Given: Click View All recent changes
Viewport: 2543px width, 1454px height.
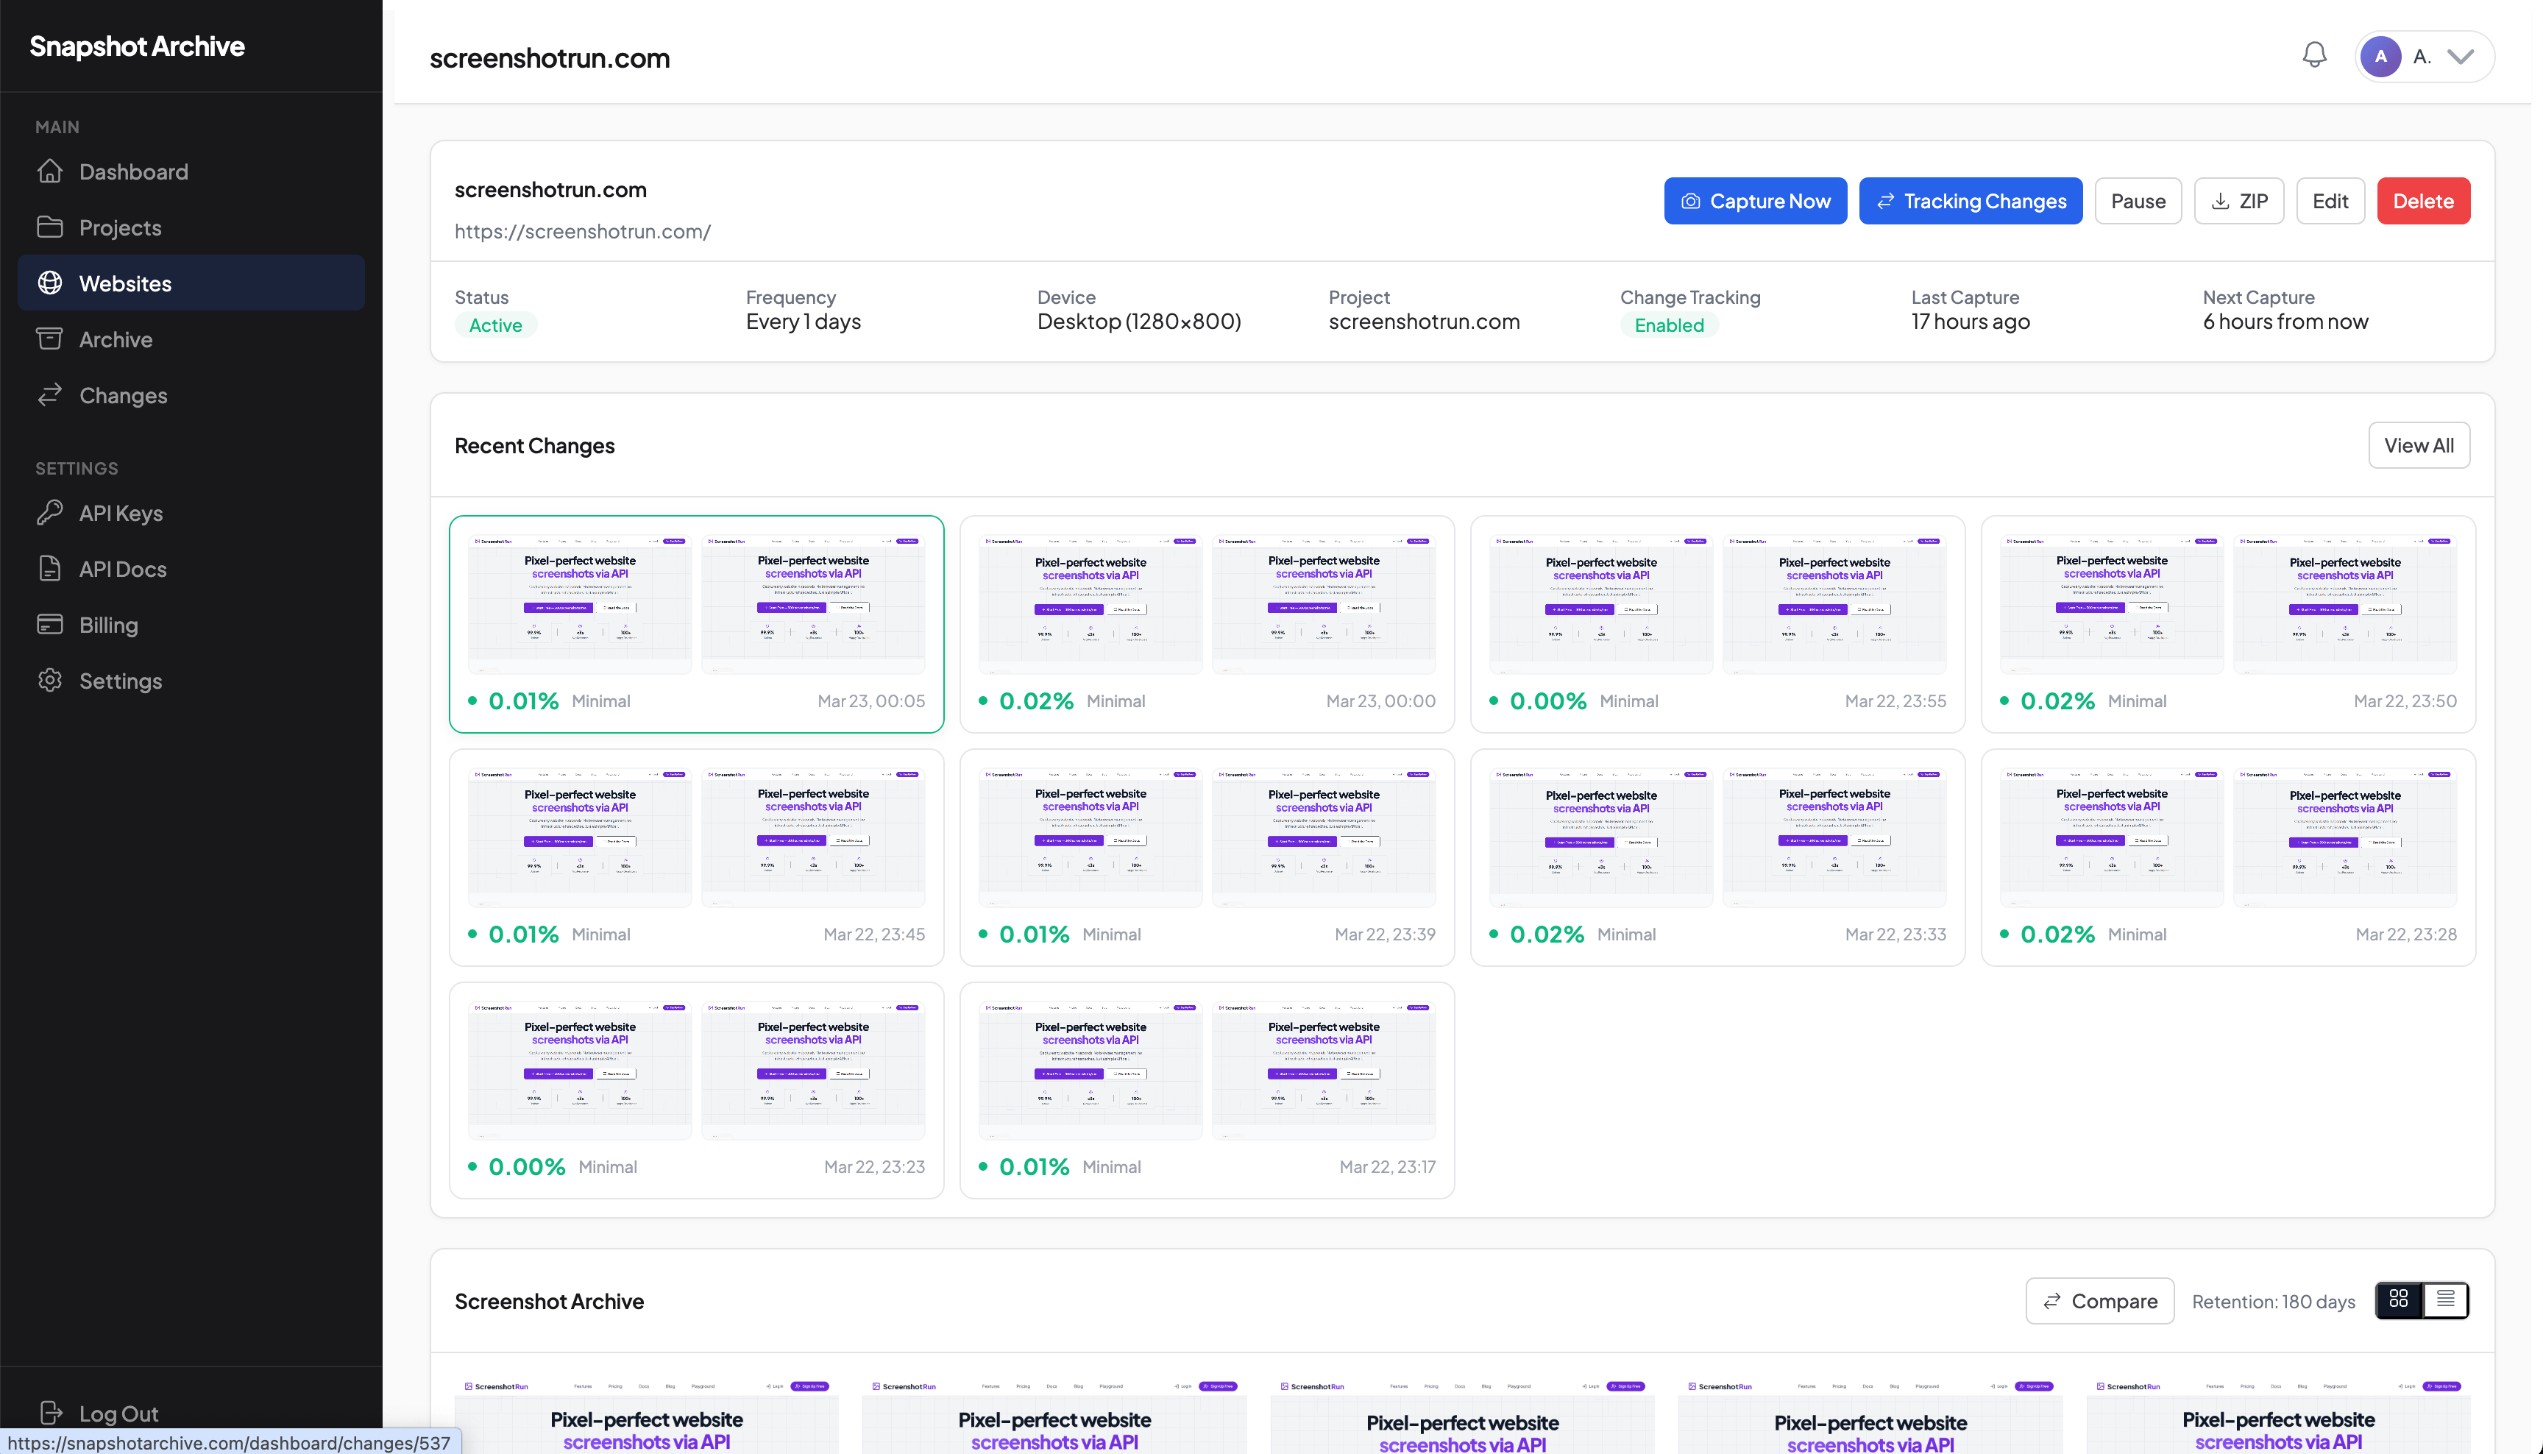Looking at the screenshot, I should pos(2419,445).
